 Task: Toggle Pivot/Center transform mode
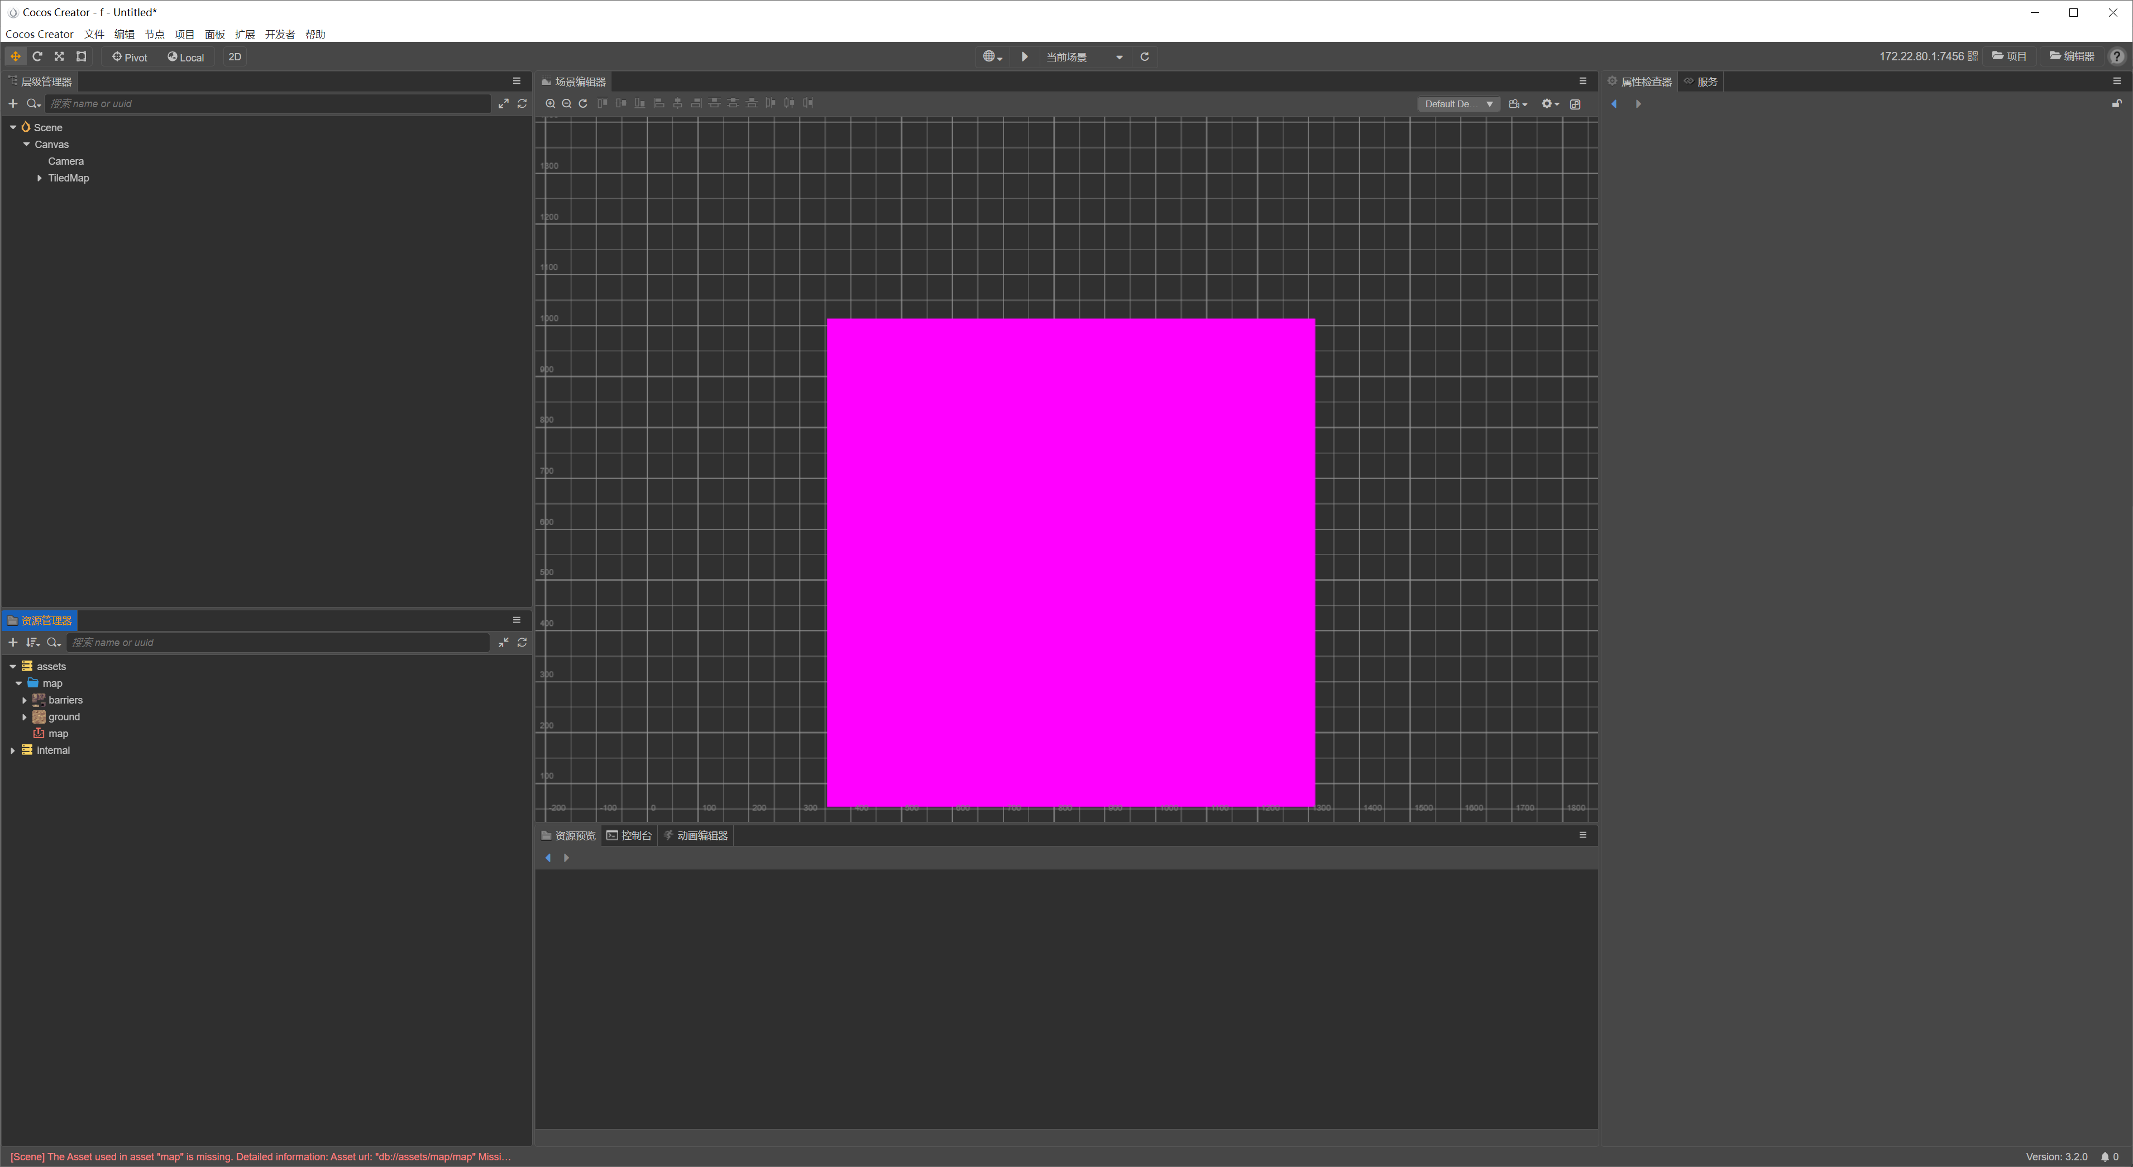click(x=130, y=57)
